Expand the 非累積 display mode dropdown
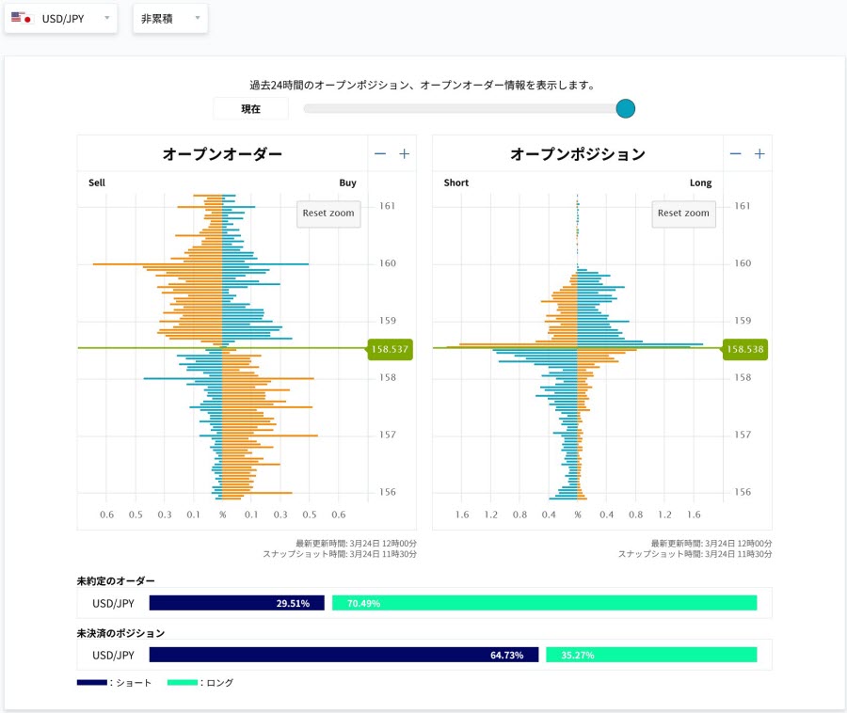This screenshot has height=713, width=847. pos(170,18)
